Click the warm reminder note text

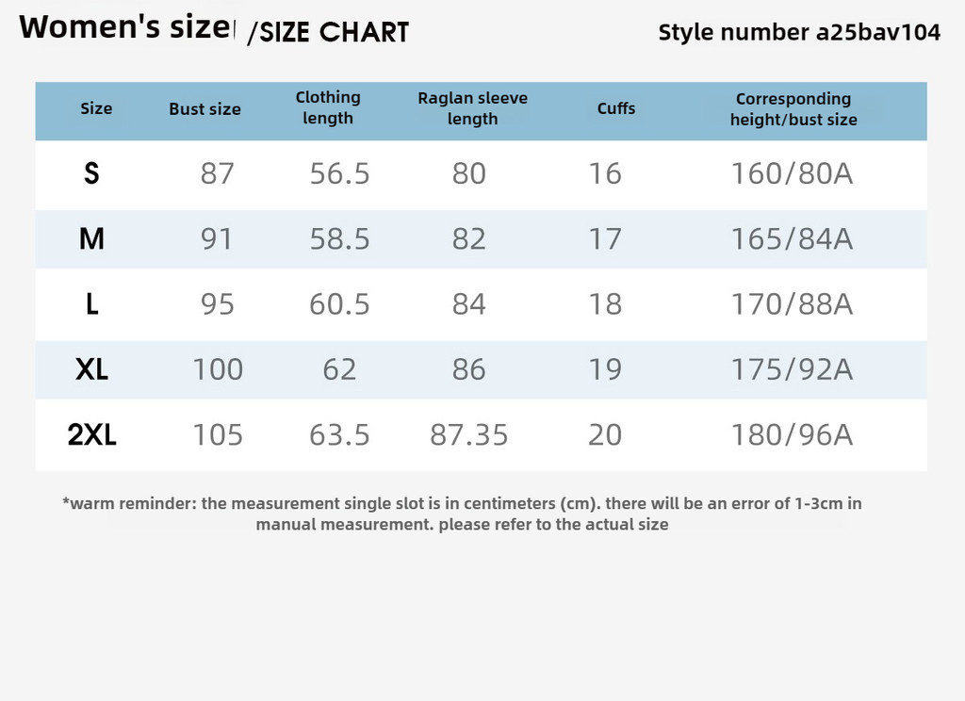pos(462,514)
